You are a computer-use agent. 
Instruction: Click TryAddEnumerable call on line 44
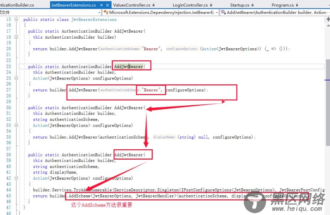[93, 190]
